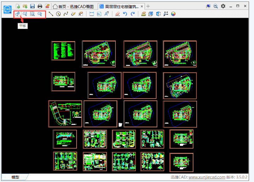Select the Pan (平移) tool
This screenshot has height=182, width=254.
[17, 14]
